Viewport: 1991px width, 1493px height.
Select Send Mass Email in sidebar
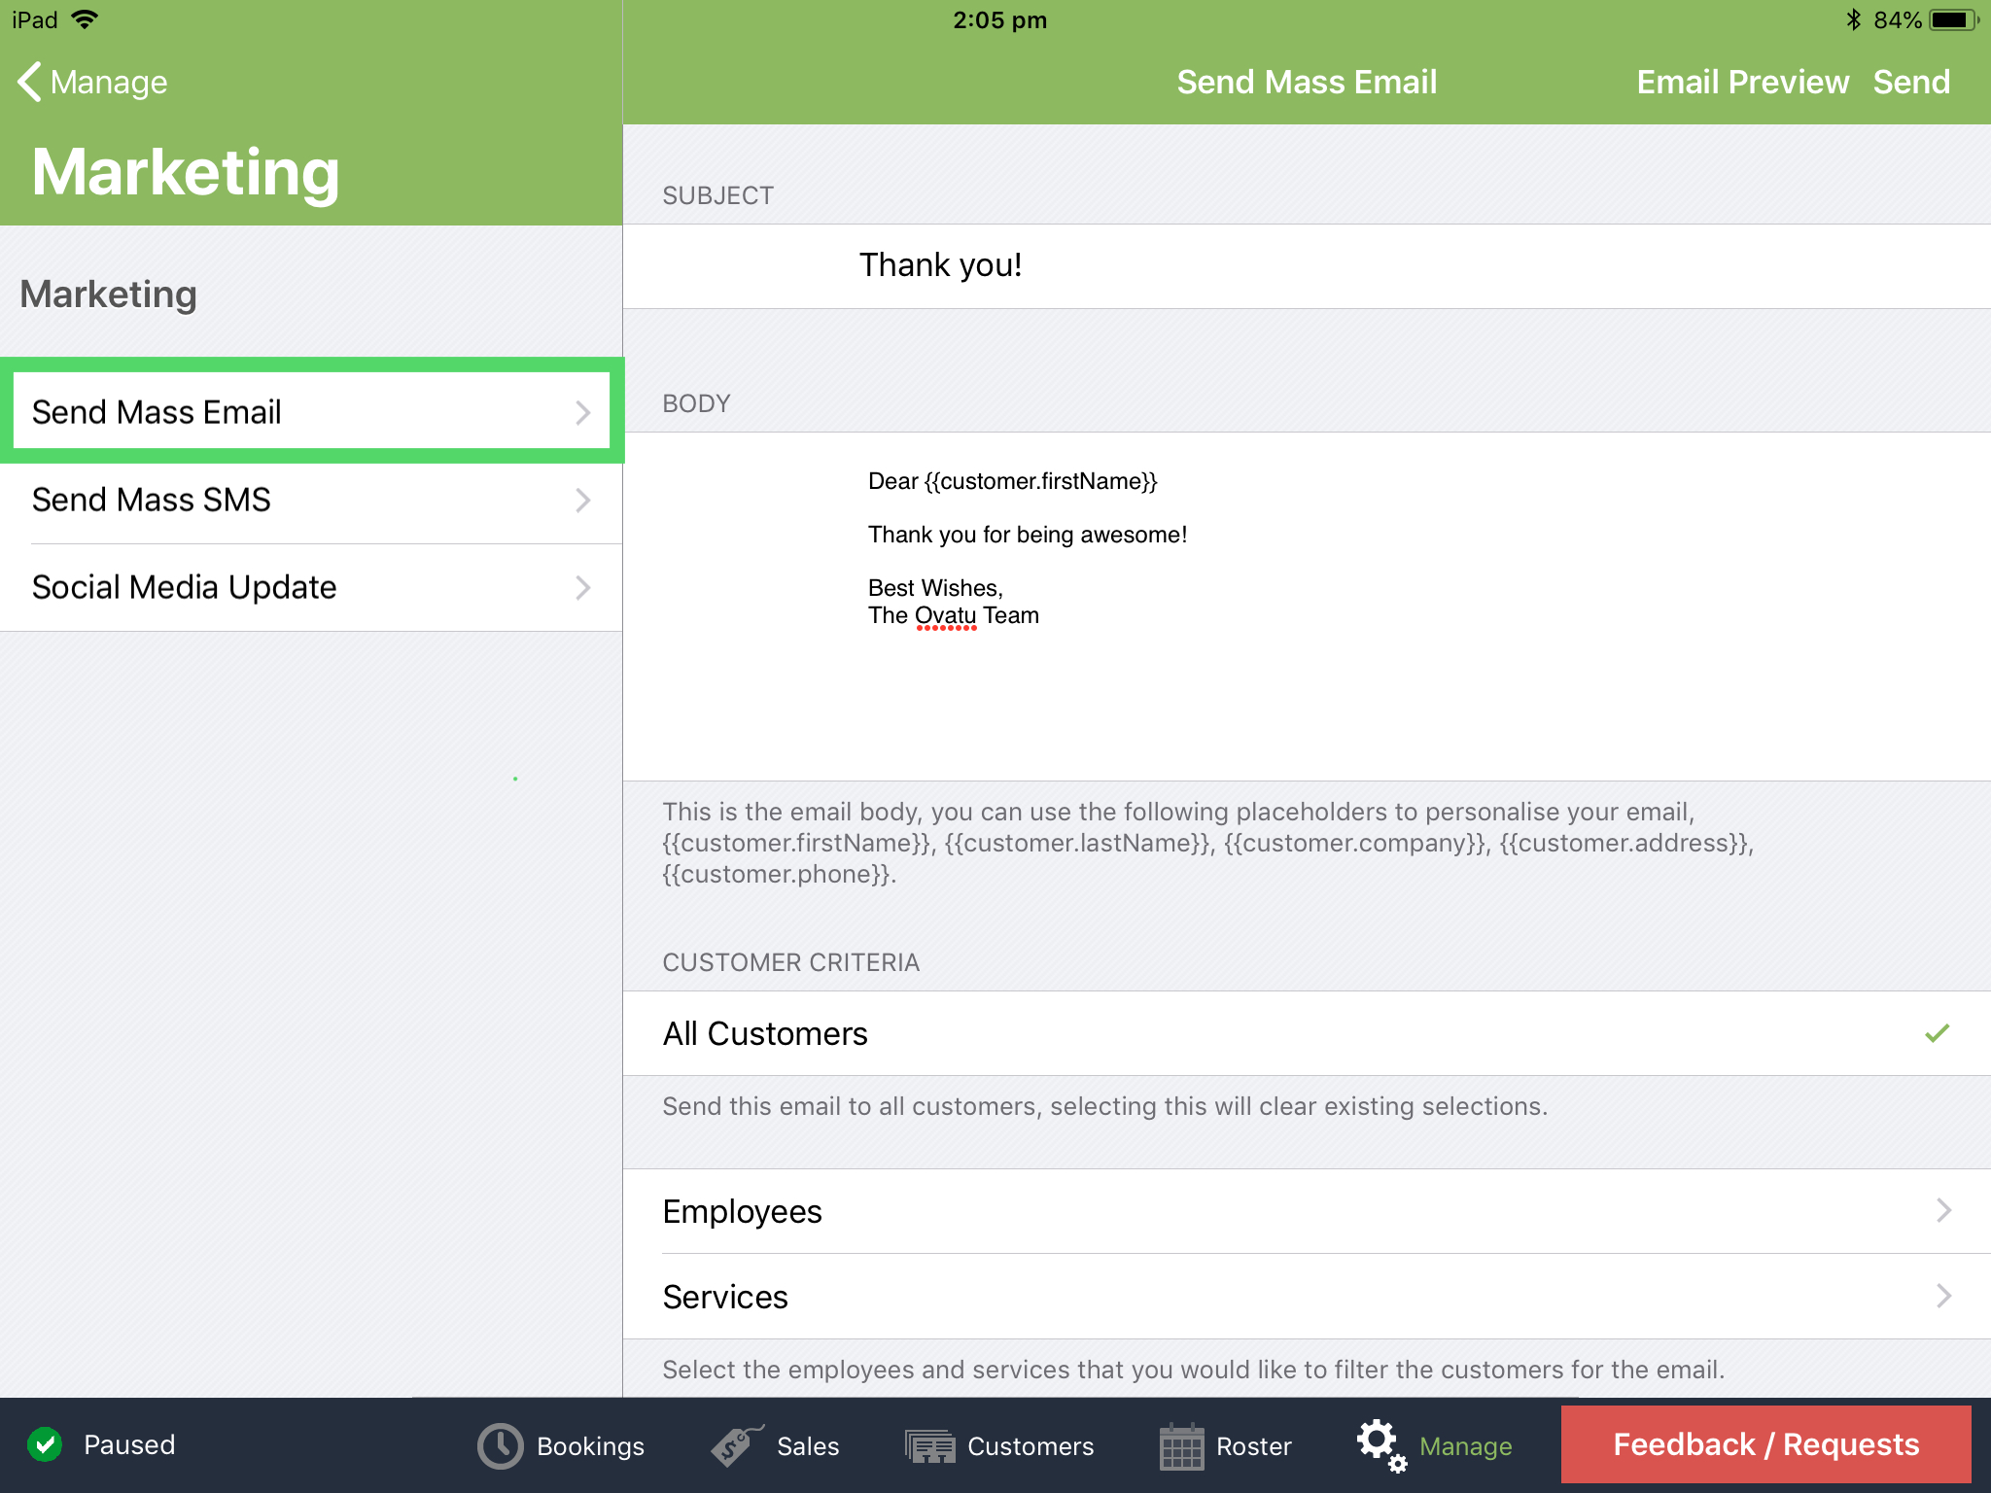pos(311,412)
